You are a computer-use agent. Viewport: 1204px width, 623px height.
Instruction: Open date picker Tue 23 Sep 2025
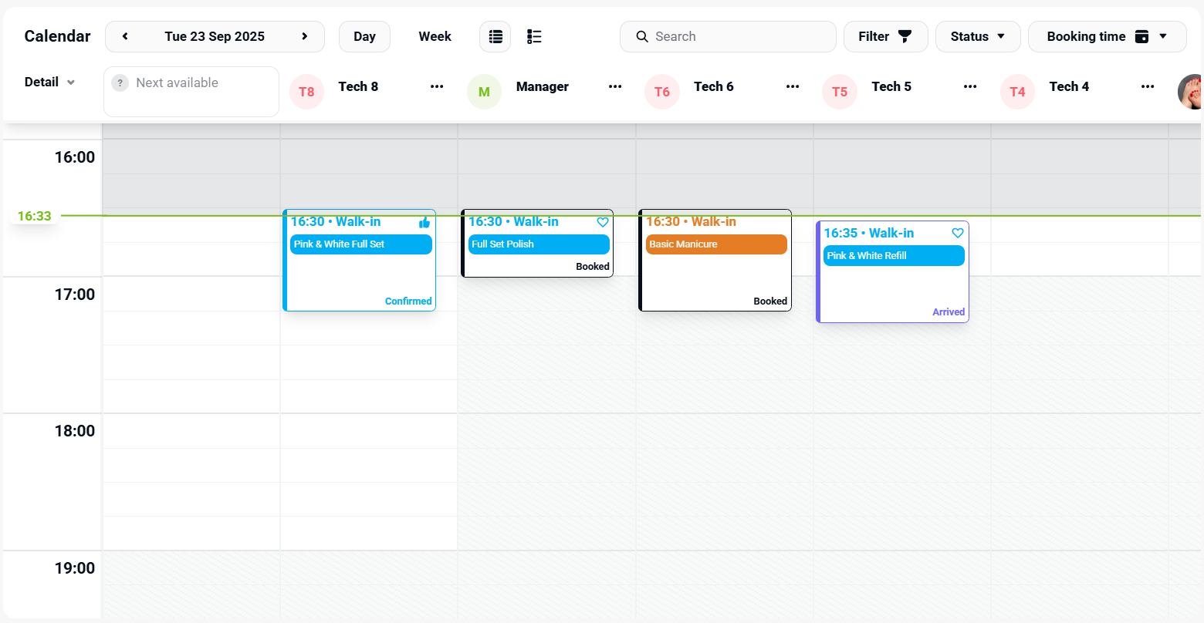[x=215, y=36]
